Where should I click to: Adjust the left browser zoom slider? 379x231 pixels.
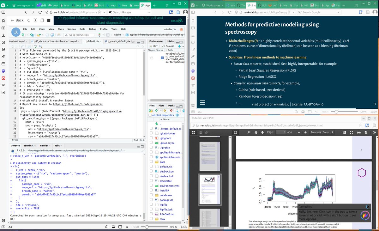click(155, 227)
